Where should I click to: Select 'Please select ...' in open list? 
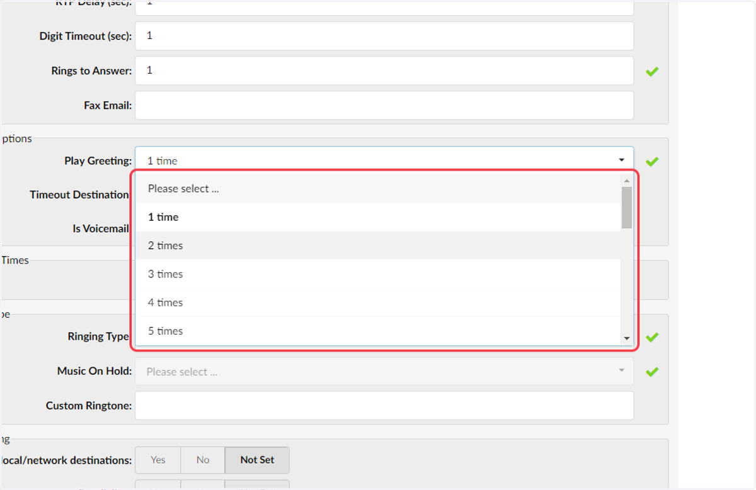pos(378,189)
